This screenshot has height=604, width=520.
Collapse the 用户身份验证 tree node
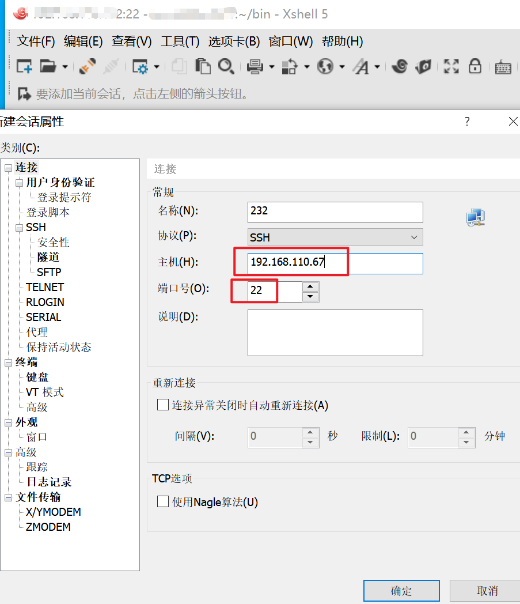point(19,183)
